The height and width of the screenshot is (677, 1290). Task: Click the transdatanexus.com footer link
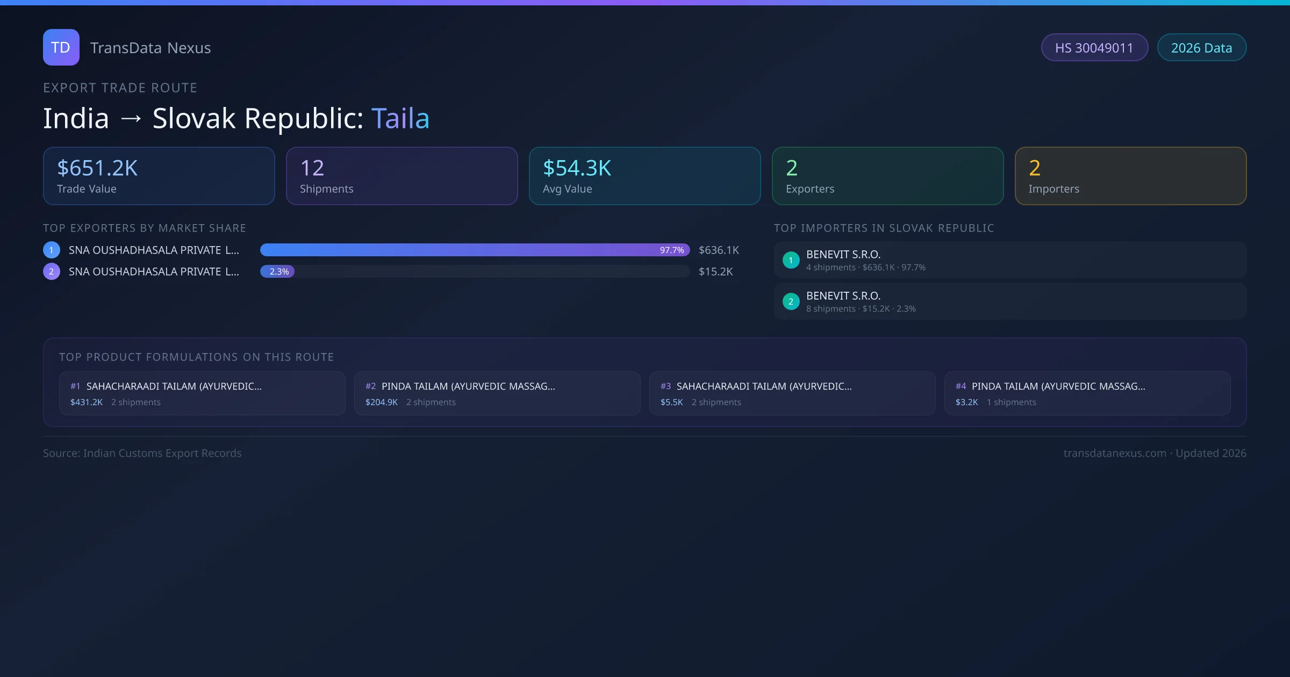point(1114,453)
